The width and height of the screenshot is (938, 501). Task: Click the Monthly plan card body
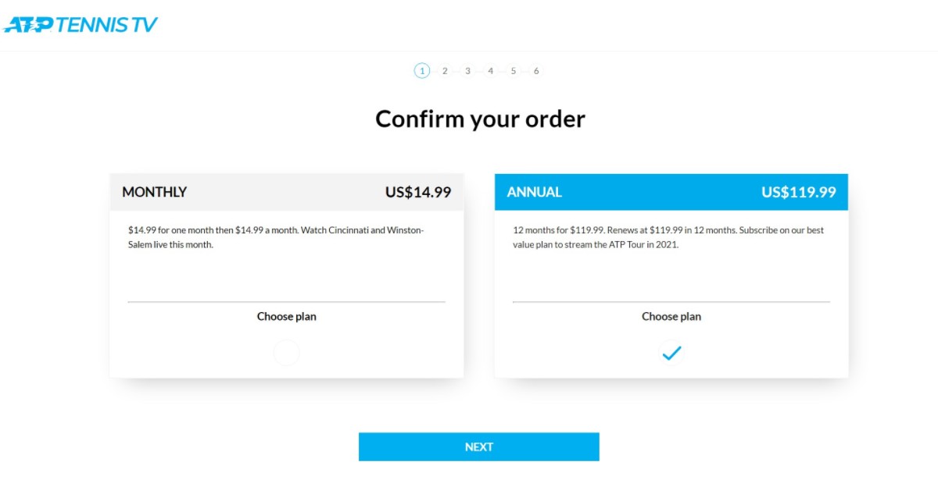pyautogui.click(x=287, y=294)
